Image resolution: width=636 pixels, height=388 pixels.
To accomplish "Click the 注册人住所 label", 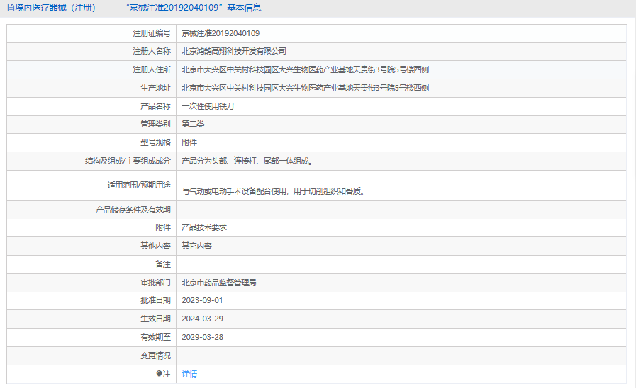I will pos(152,69).
